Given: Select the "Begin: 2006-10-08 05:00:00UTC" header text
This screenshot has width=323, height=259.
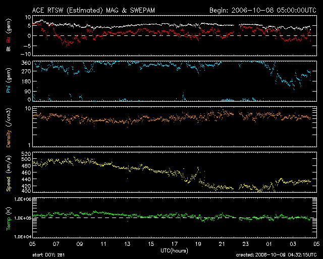Looking at the screenshot, I should pos(263,10).
